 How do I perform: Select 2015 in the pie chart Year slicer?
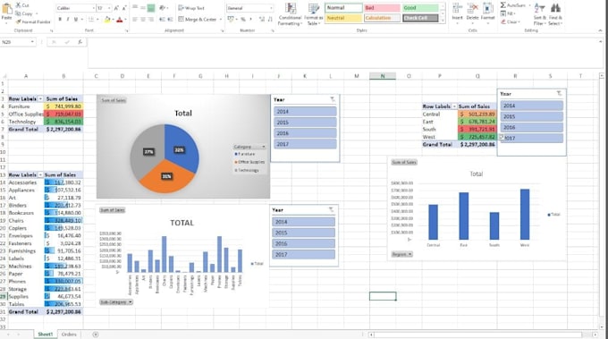(305, 123)
